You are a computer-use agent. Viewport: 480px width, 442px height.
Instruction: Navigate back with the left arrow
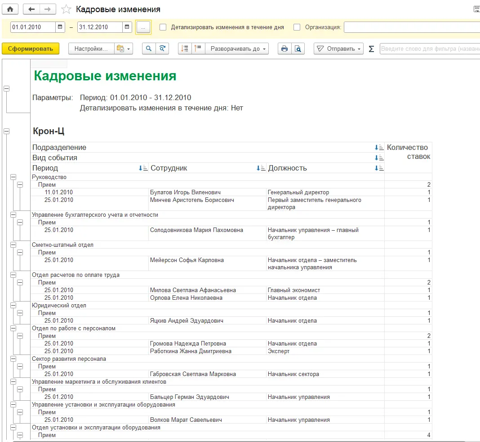tap(31, 9)
